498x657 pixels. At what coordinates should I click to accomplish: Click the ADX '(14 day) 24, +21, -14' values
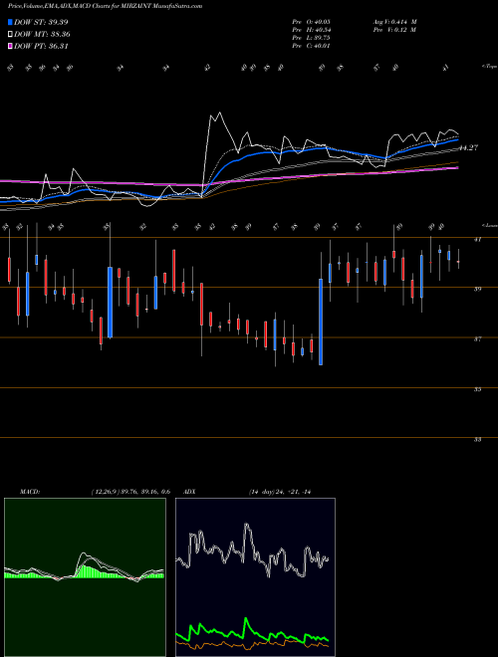(x=280, y=492)
